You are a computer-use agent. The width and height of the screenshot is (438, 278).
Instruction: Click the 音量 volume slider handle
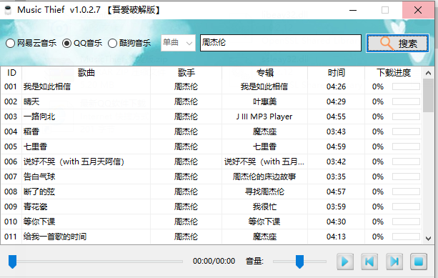pyautogui.click(x=299, y=262)
